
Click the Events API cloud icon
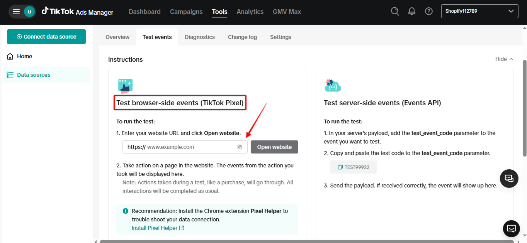(333, 85)
